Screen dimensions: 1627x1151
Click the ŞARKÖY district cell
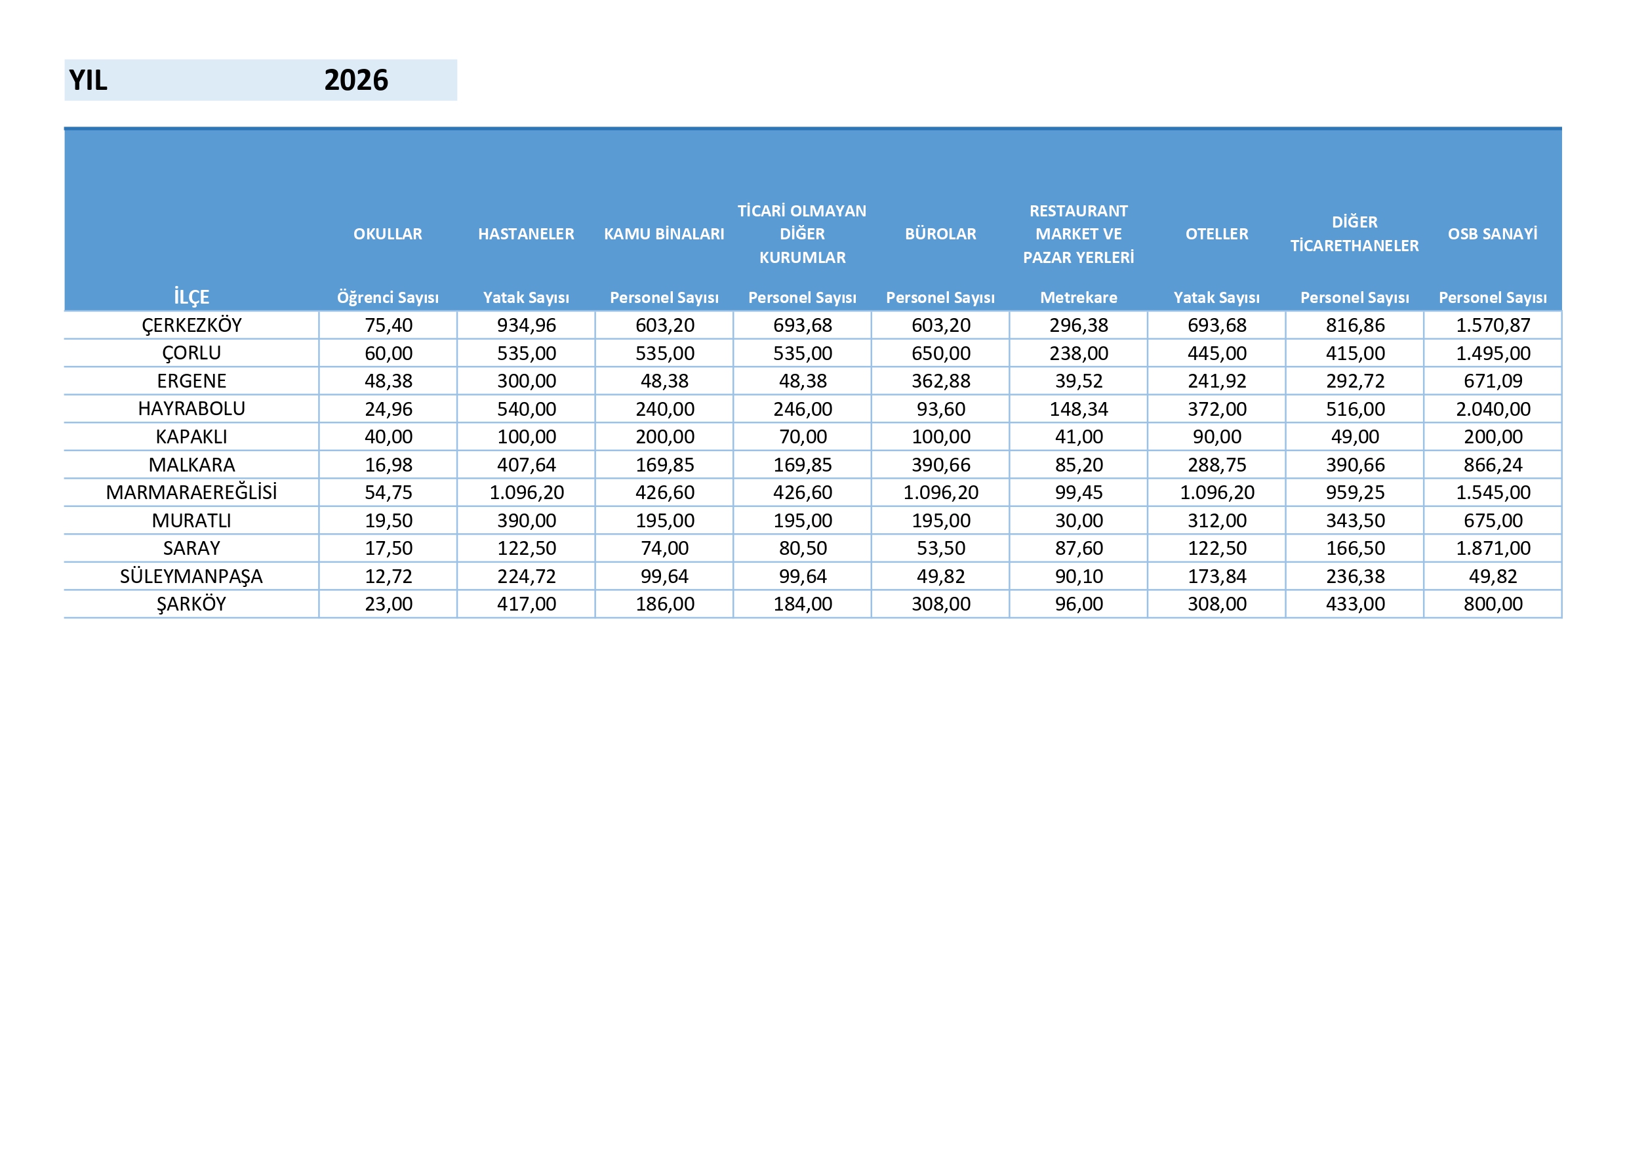click(191, 604)
